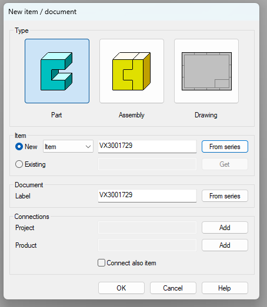Click From series beside the item code
The width and height of the screenshot is (267, 307).
[x=225, y=146]
